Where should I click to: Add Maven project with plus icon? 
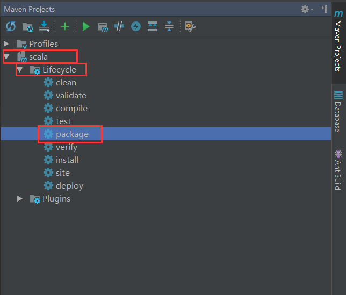(65, 27)
